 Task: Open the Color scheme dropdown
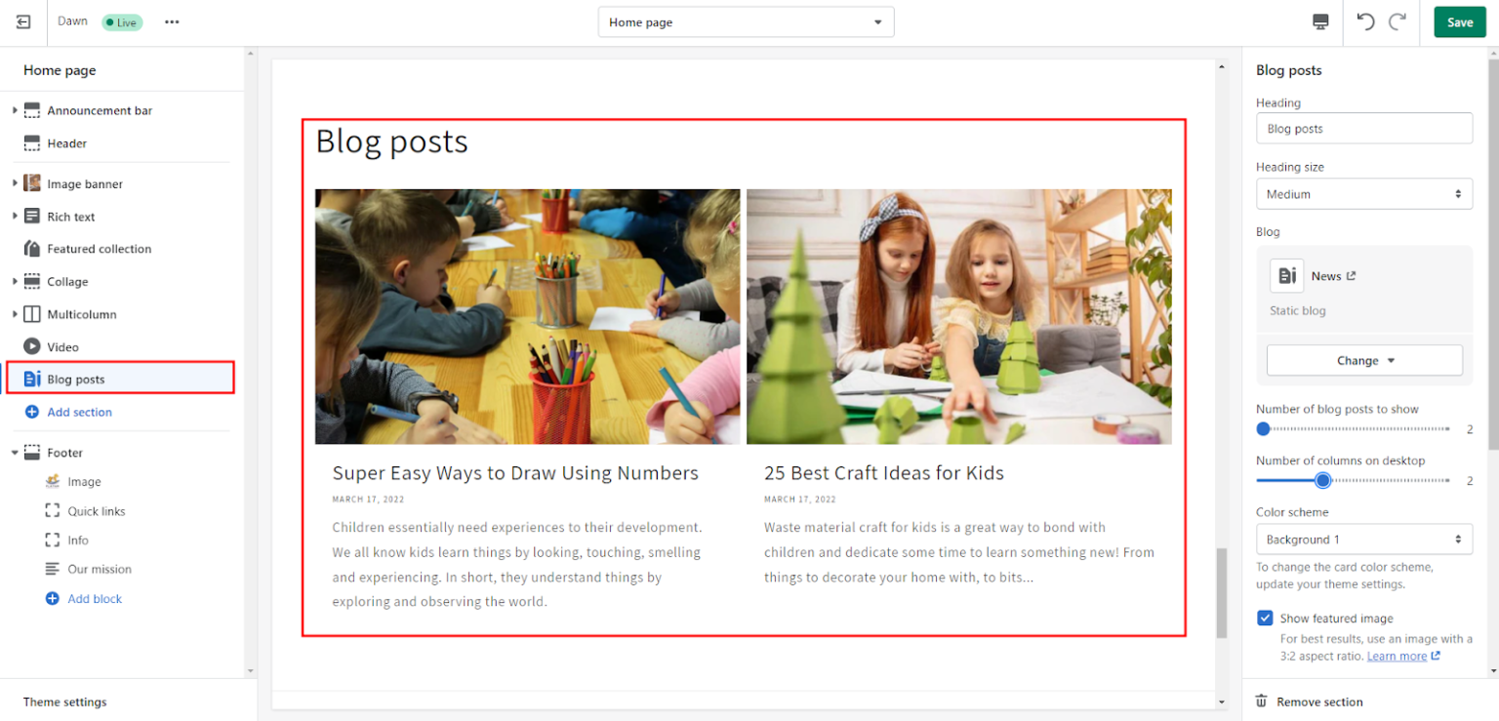[x=1363, y=539]
